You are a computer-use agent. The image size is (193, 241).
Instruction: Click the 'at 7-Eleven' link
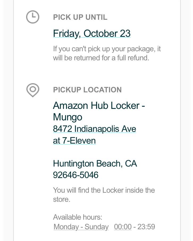[x=74, y=141]
